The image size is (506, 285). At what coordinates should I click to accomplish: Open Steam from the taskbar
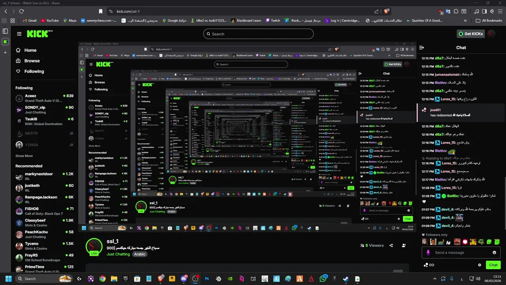[x=346, y=279]
